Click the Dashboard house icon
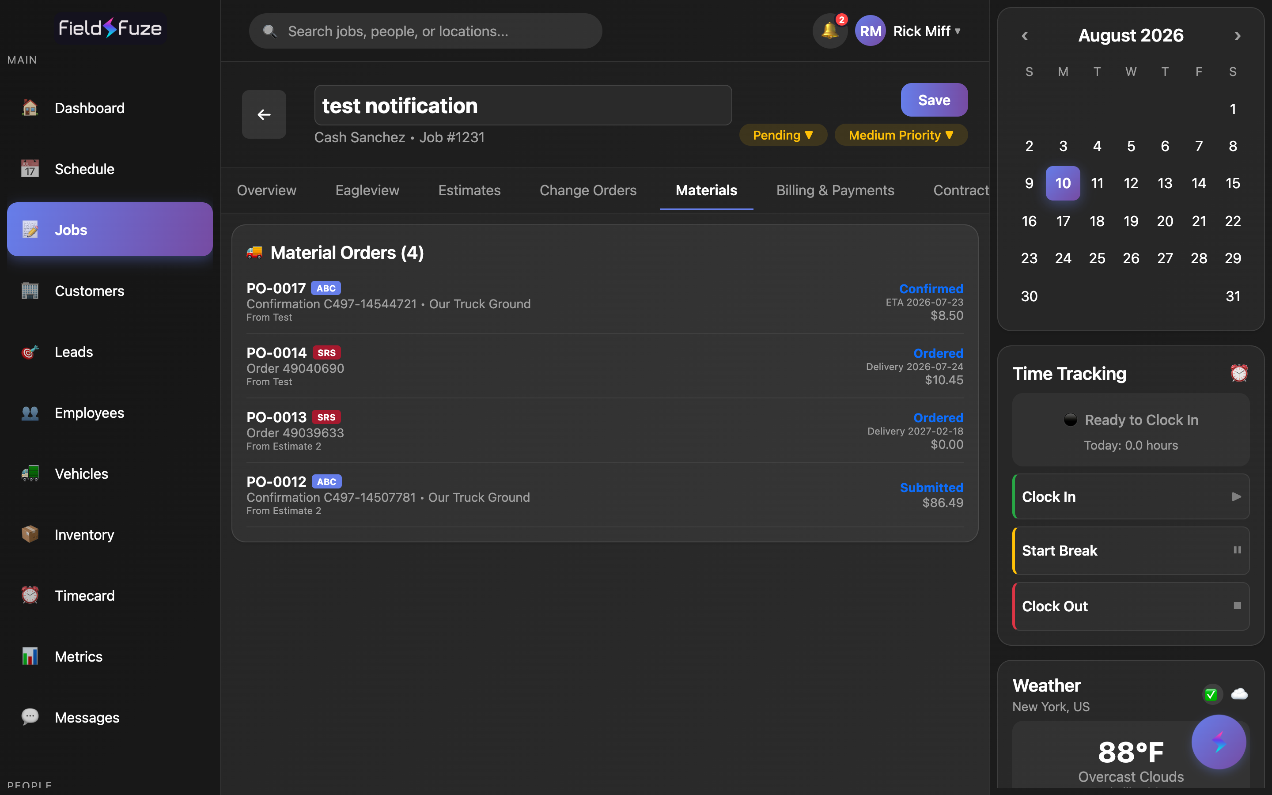The image size is (1272, 795). (30, 108)
